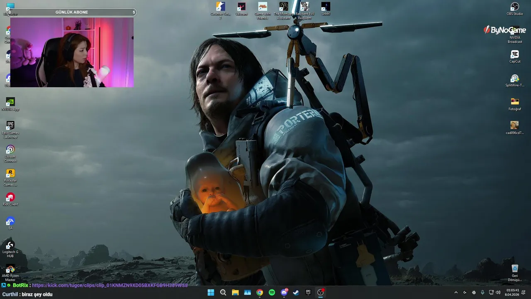The width and height of the screenshot is (531, 299).
Task: Open the volume control tray icon
Action: [498, 292]
